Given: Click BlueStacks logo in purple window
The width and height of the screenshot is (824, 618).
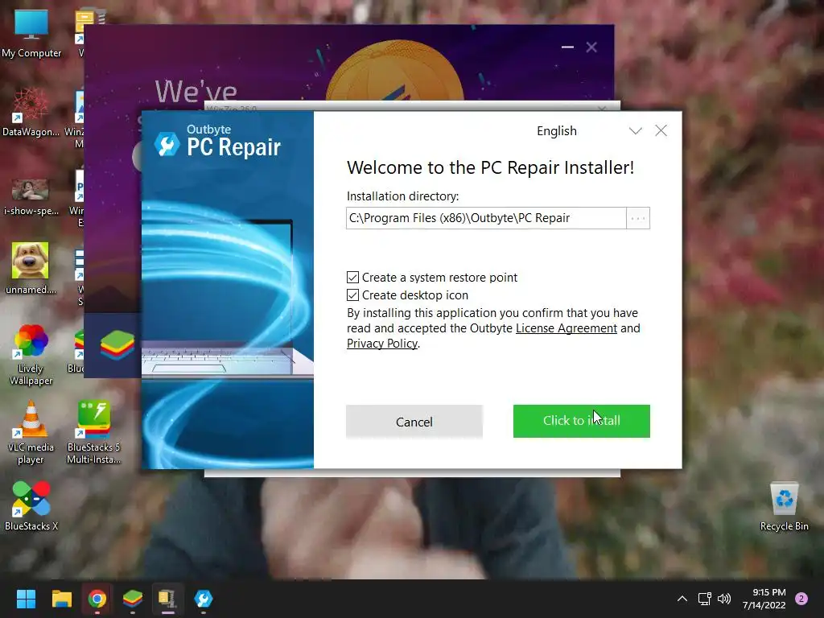Looking at the screenshot, I should point(117,345).
